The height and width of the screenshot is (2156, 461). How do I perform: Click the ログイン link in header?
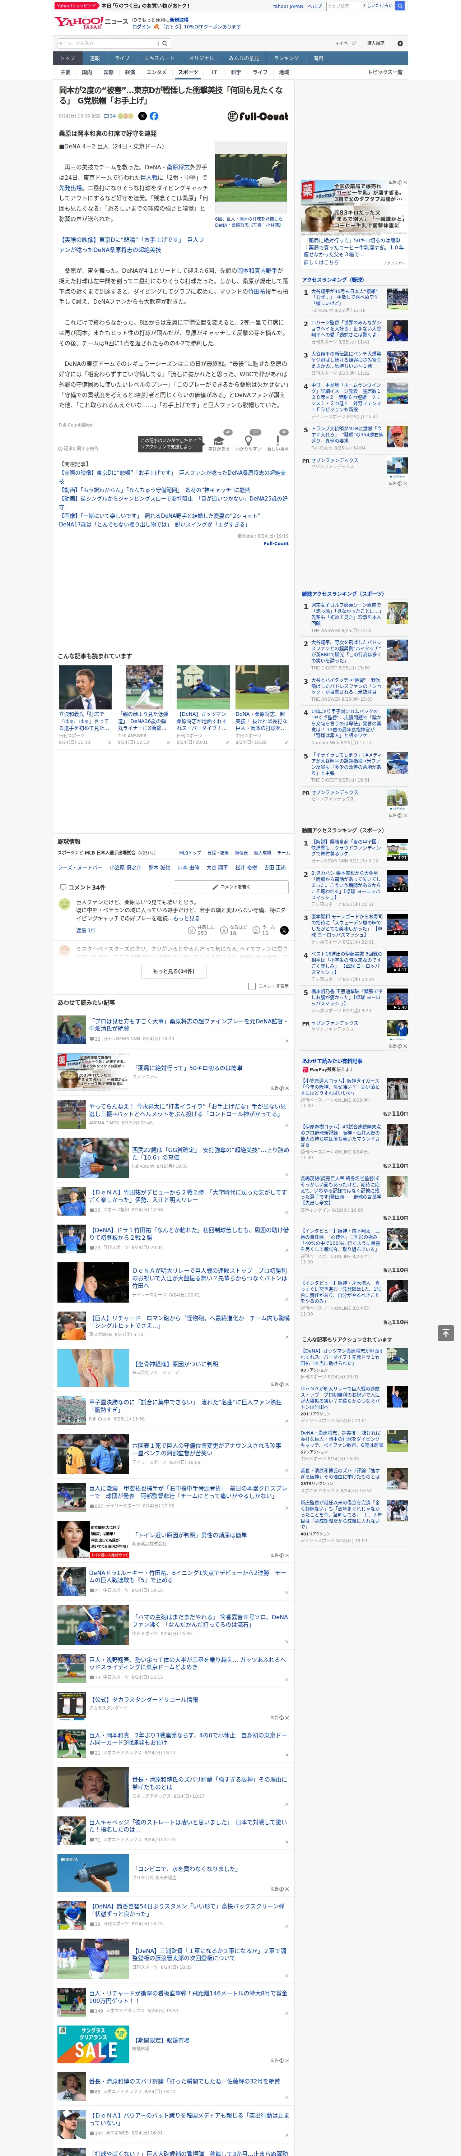[141, 27]
